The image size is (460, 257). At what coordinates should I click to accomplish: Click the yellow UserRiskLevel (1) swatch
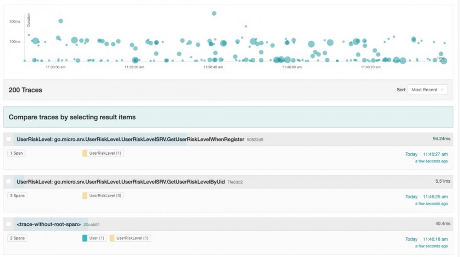tap(85, 153)
